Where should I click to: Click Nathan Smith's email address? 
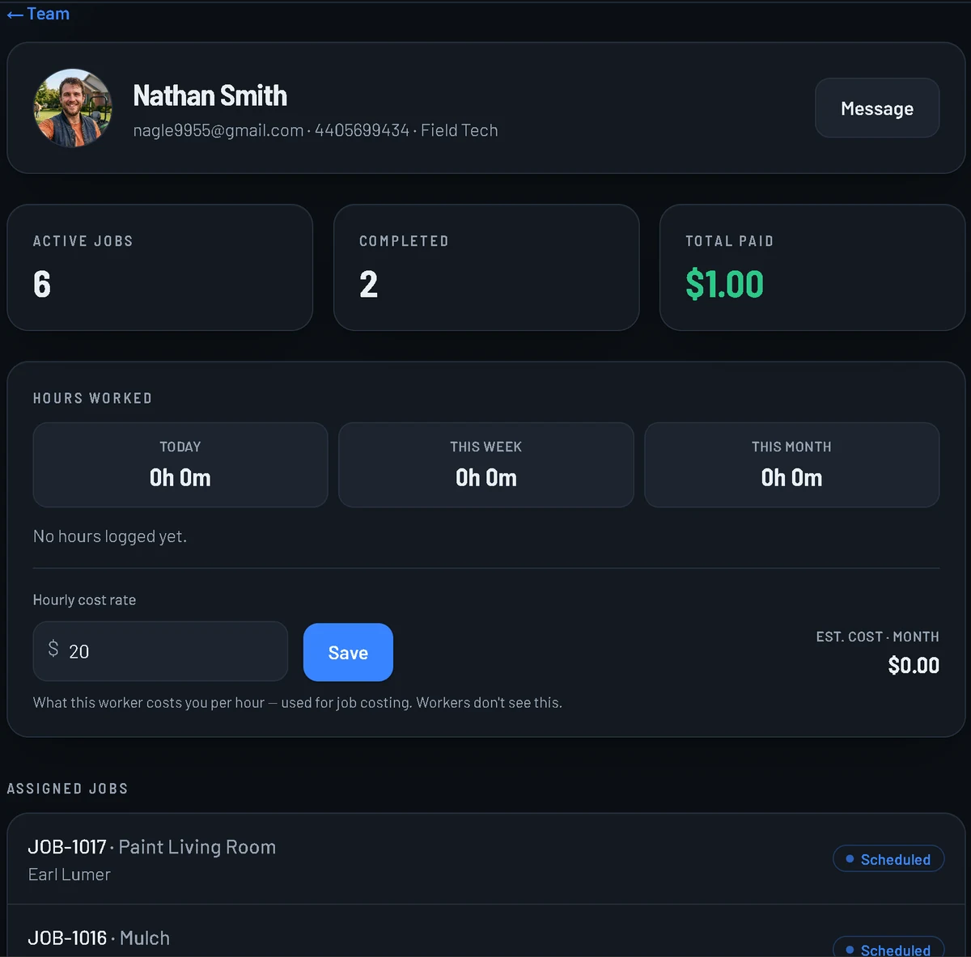click(x=218, y=130)
